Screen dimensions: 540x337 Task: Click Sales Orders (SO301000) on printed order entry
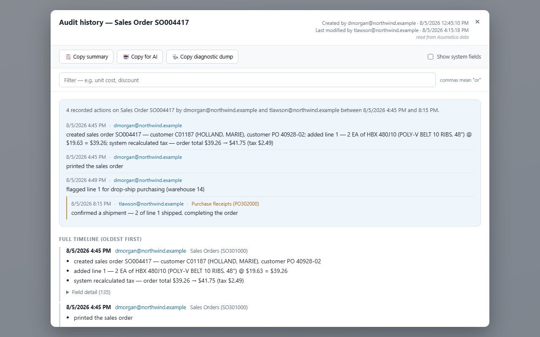(219, 308)
